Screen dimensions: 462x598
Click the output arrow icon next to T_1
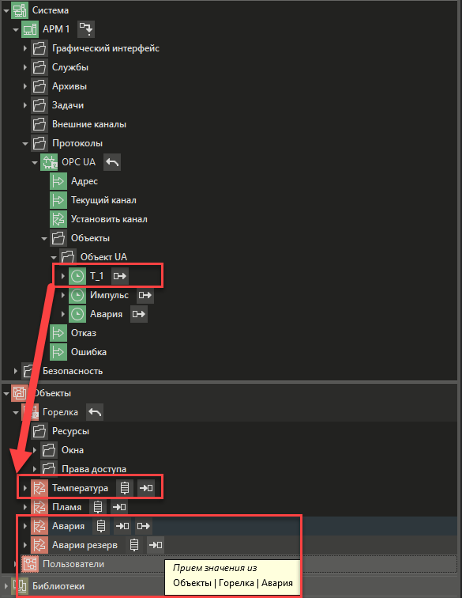pos(120,276)
